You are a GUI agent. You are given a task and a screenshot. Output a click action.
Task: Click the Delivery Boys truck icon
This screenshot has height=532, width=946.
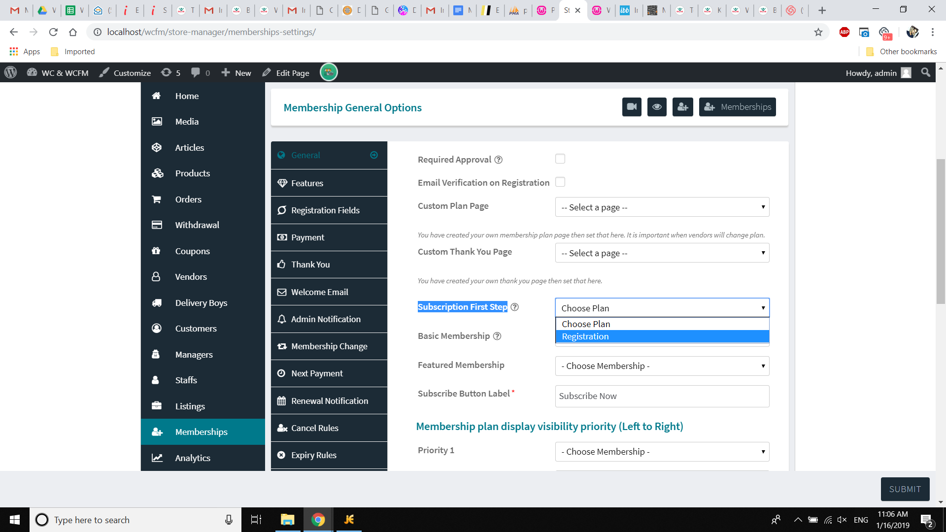[157, 302]
